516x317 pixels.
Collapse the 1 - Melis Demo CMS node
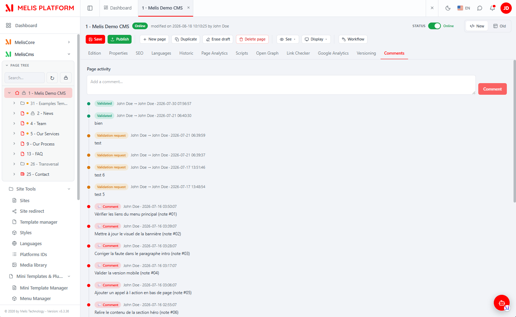point(9,93)
